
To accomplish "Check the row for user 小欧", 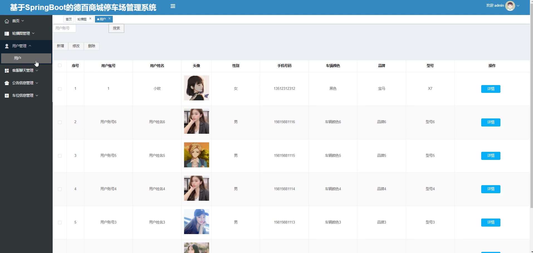I will tap(60, 89).
